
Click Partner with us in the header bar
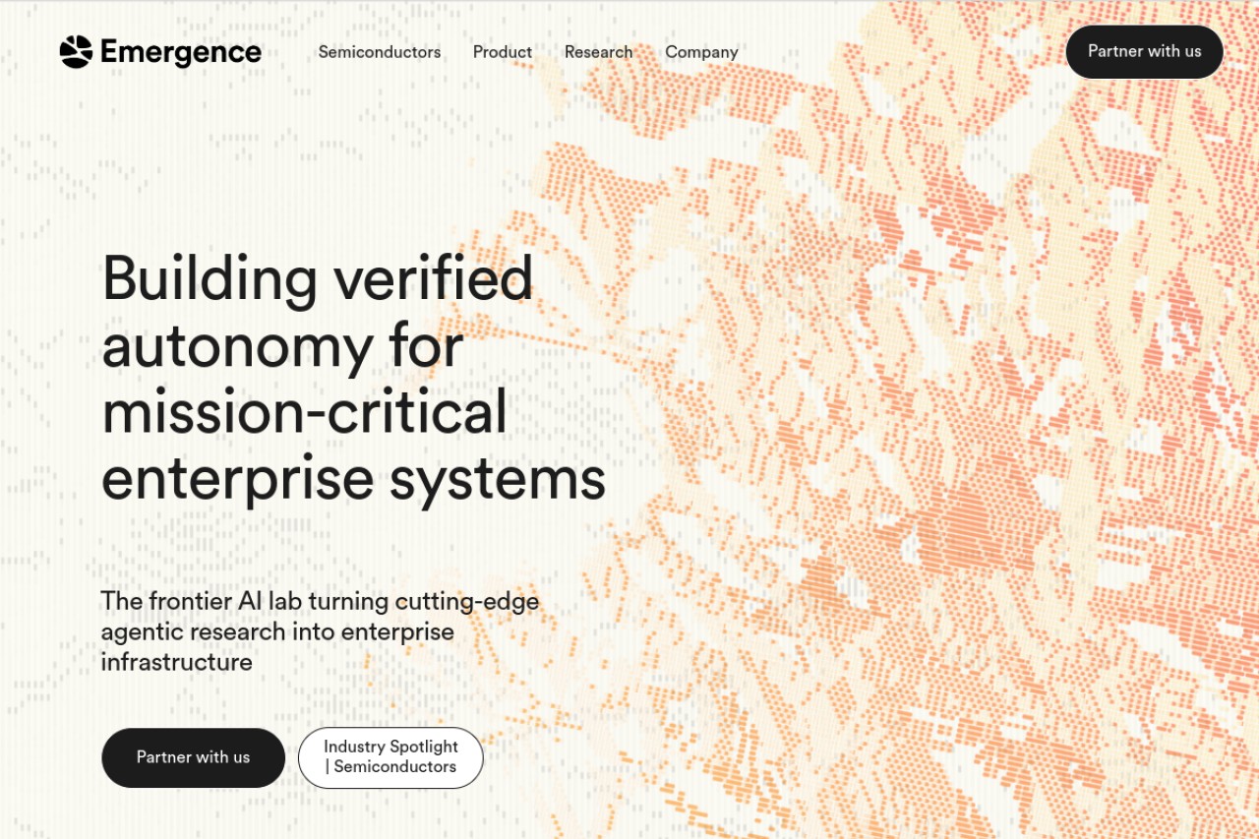[x=1145, y=51]
